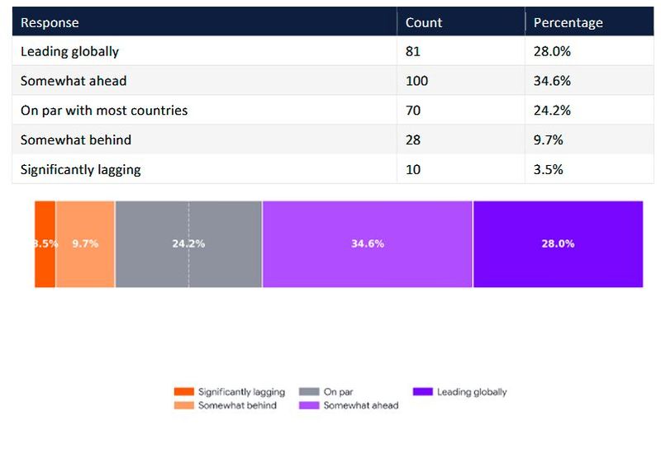
Task: Click the Count column header
Action: [424, 22]
